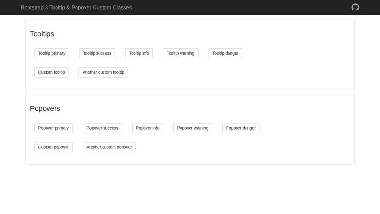Viewport: 380px width, 214px height.
Task: Click the Tooltip primary button
Action: point(52,53)
